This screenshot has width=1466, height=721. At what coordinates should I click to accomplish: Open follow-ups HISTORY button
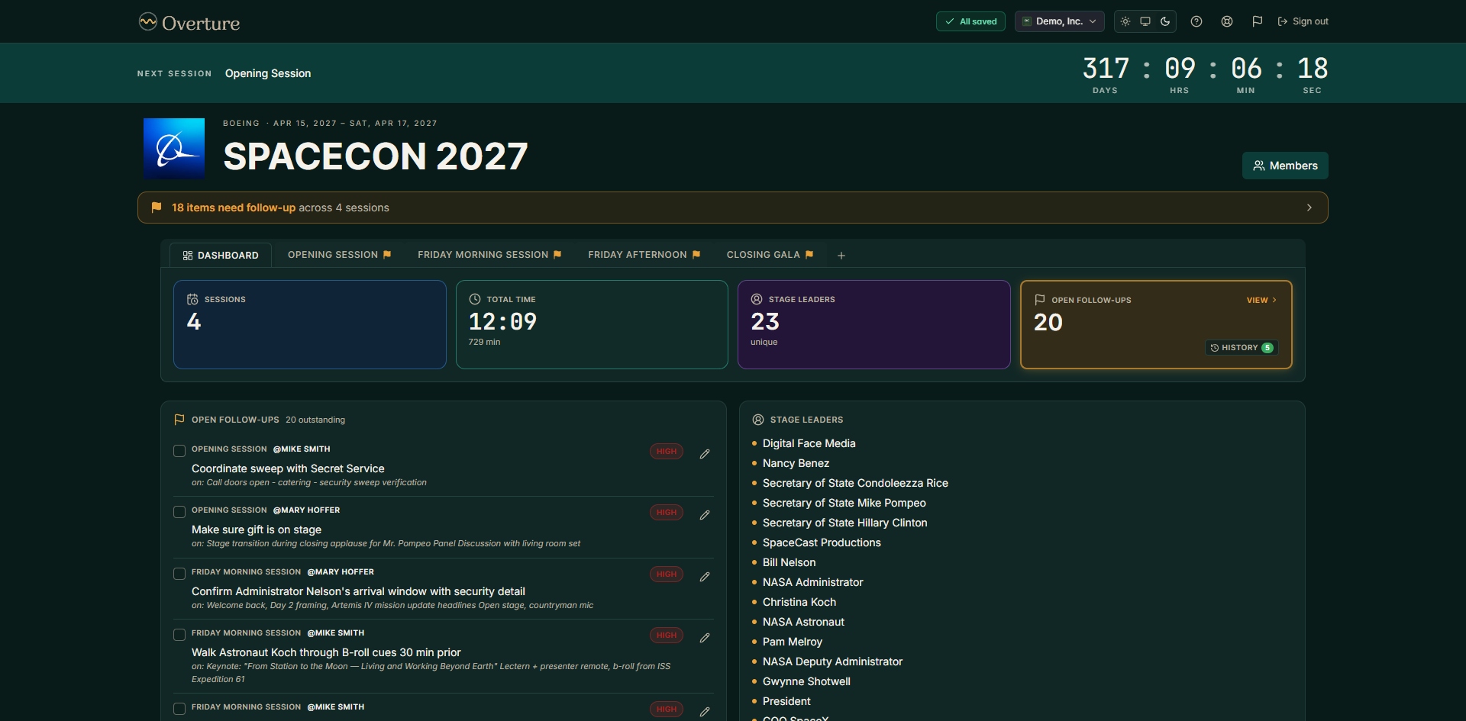(x=1242, y=348)
